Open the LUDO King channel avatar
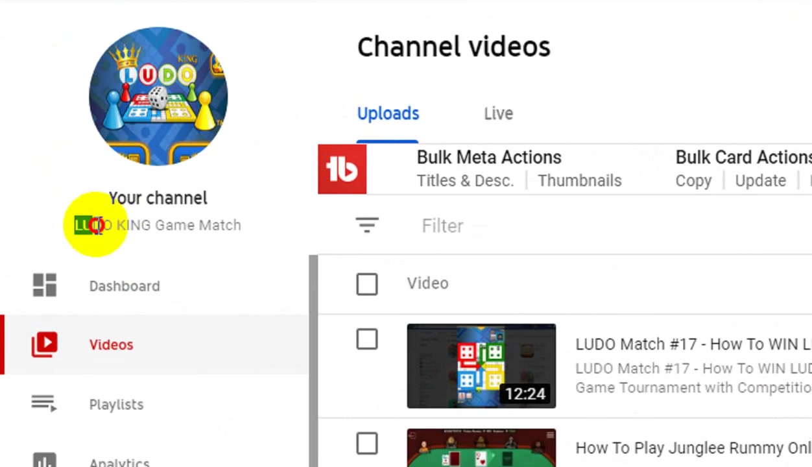 point(158,96)
